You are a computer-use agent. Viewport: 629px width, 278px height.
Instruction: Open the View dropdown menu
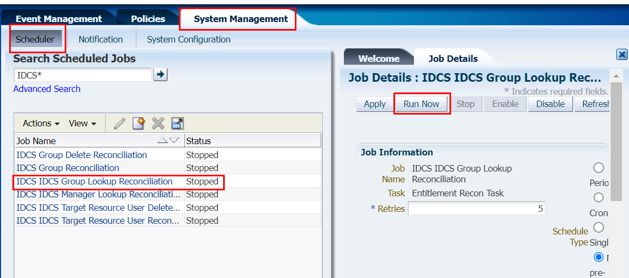pyautogui.click(x=82, y=123)
